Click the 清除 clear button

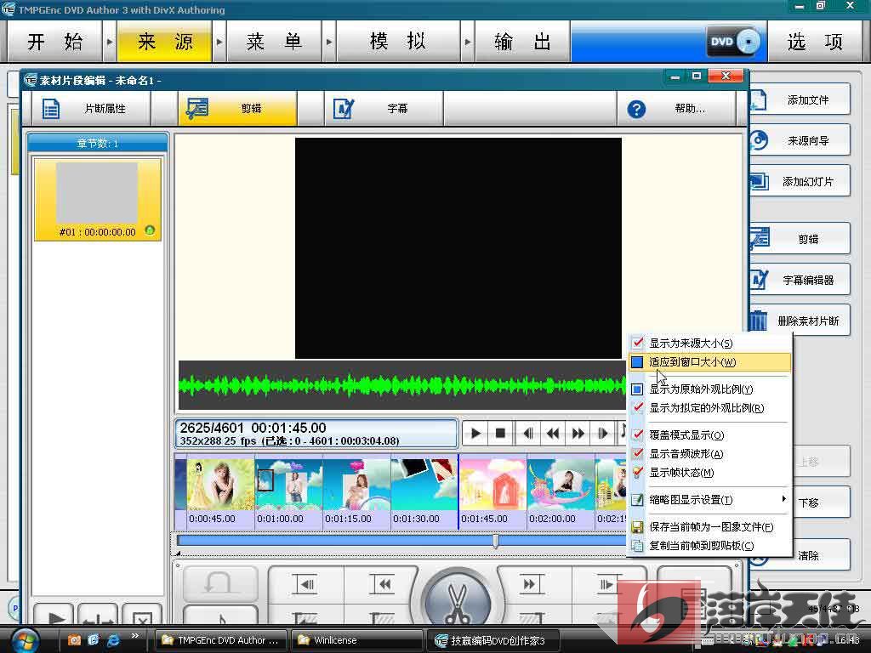[x=821, y=555]
